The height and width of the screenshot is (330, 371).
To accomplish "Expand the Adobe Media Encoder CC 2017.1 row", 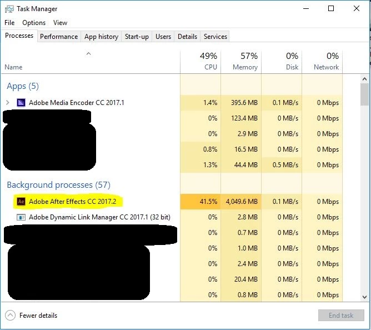I will tap(8, 103).
